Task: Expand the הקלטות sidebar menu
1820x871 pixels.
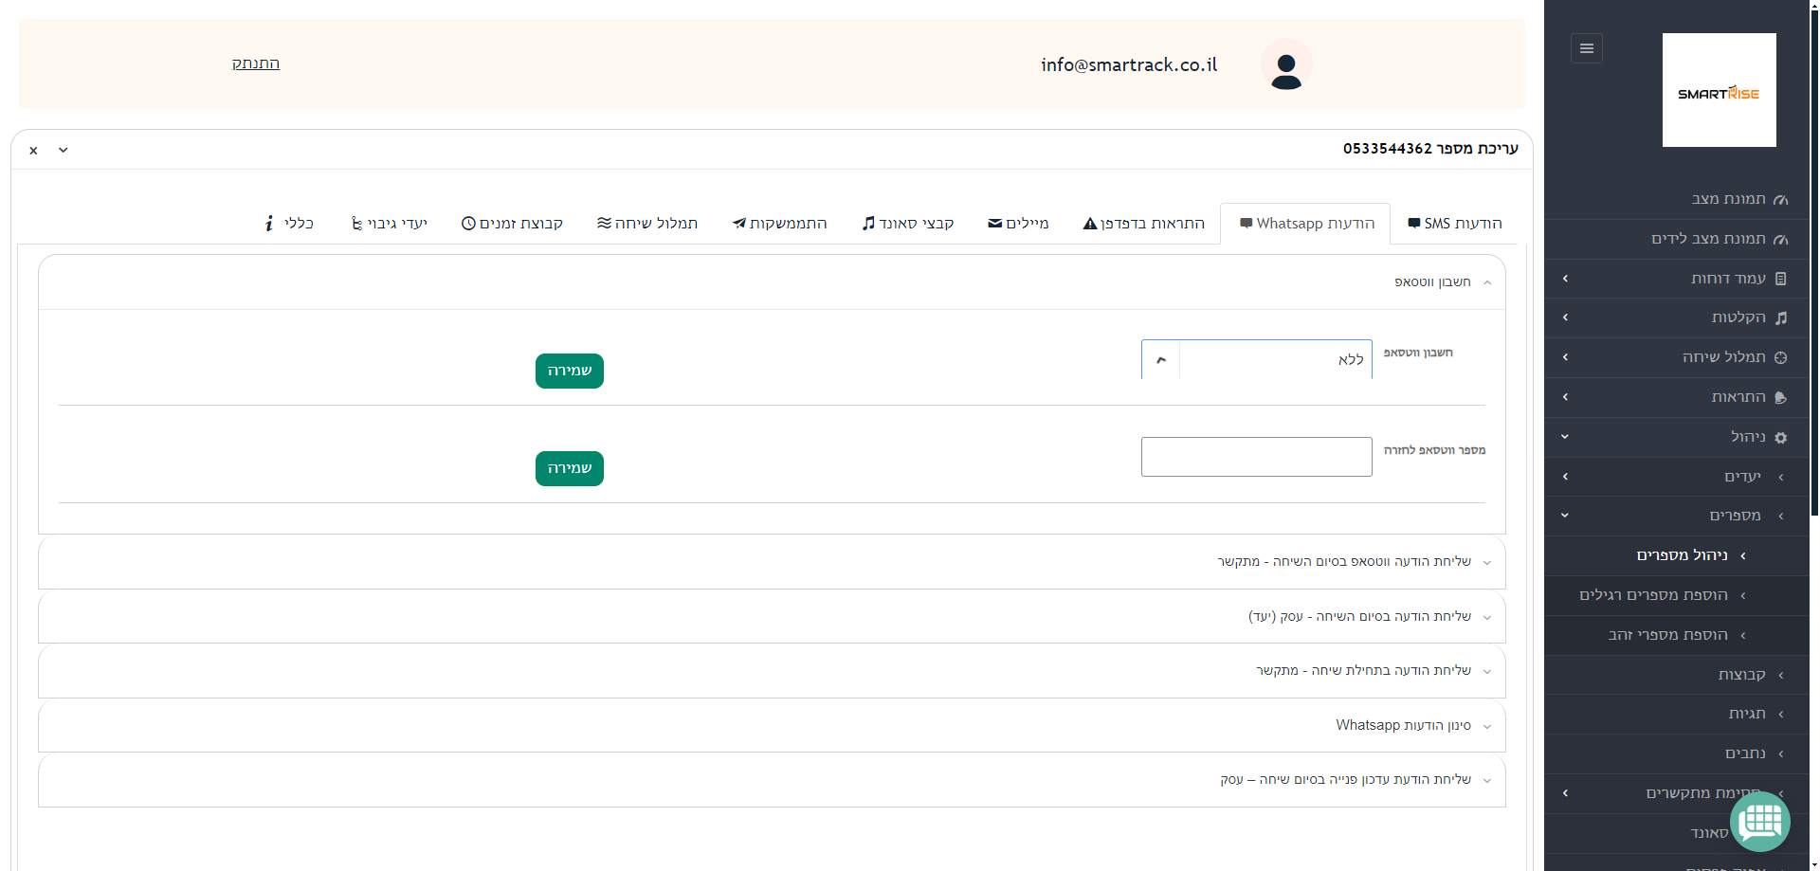Action: pos(1676,318)
